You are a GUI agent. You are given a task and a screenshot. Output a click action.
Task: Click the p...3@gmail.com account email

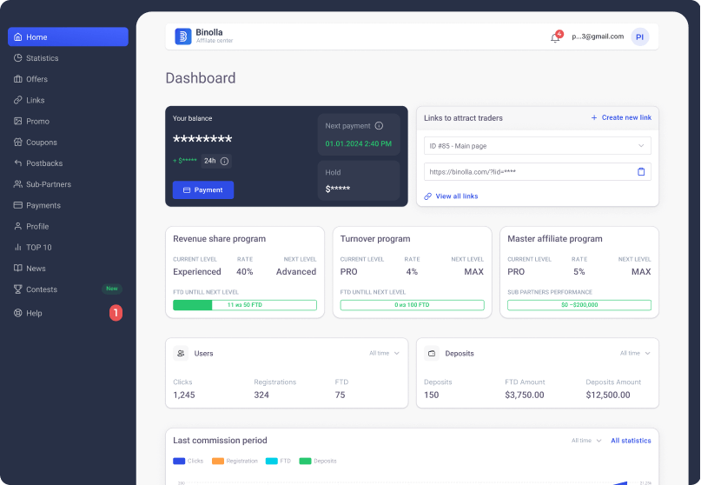[598, 37]
